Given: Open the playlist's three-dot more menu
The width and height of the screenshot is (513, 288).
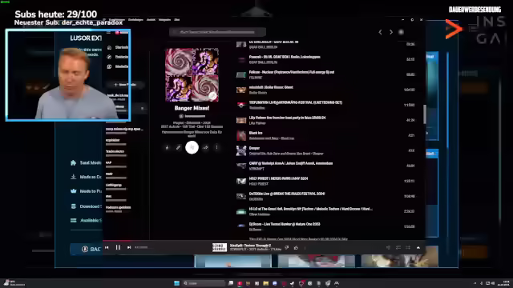Looking at the screenshot, I should 216,147.
